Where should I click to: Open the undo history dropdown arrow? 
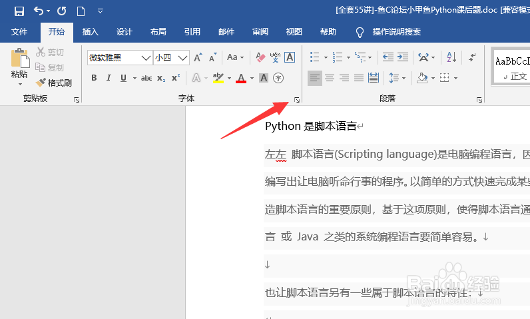[x=49, y=11]
